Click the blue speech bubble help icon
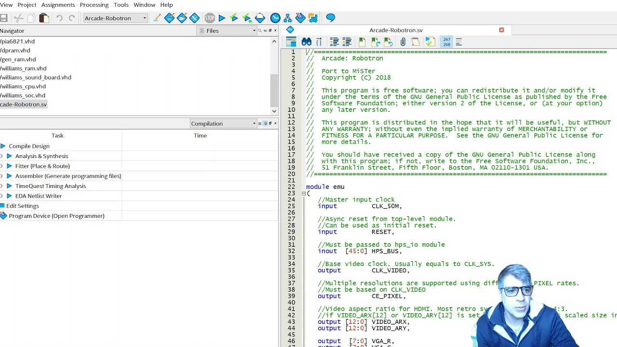This screenshot has height=347, width=617. (330, 18)
